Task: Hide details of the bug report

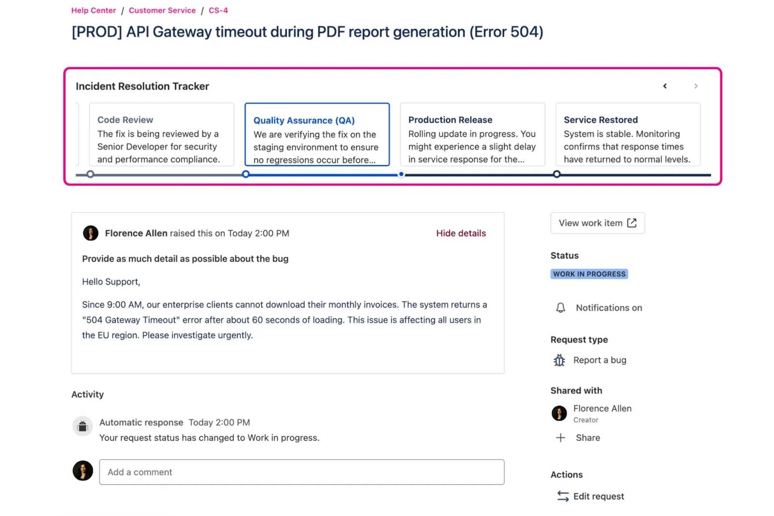Action: click(461, 233)
